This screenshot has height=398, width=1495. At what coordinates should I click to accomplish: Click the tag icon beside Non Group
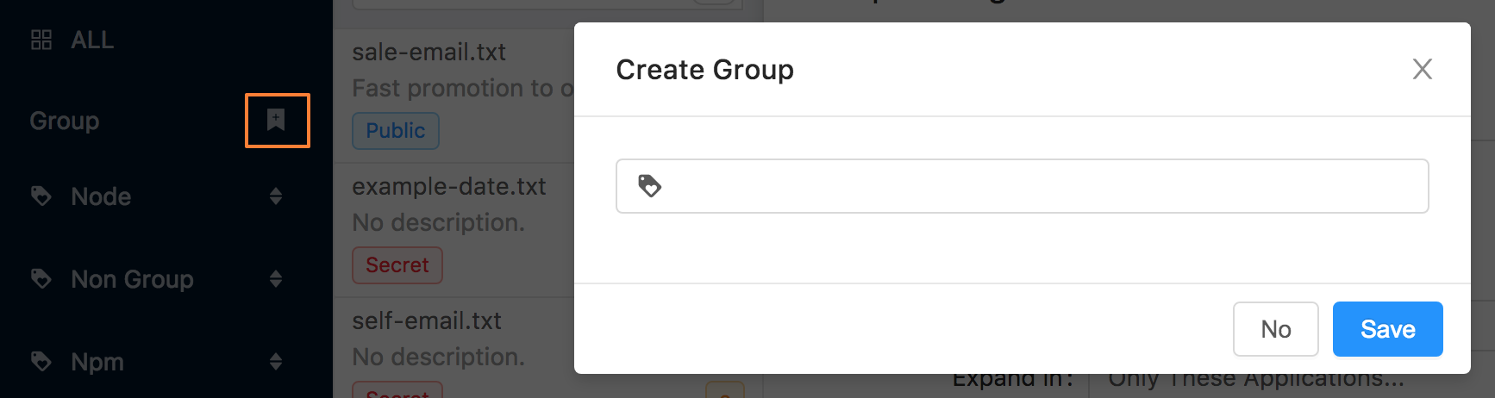coord(41,278)
